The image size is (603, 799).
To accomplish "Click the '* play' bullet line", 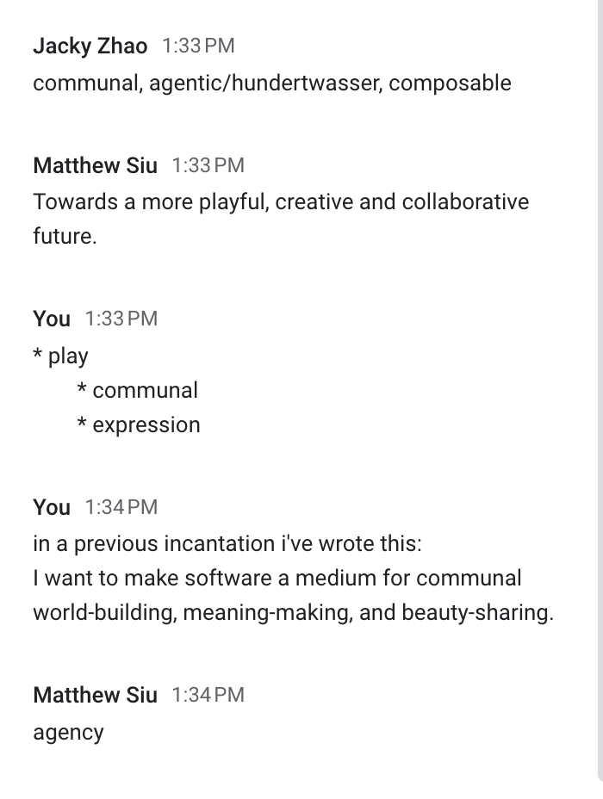I will [61, 356].
